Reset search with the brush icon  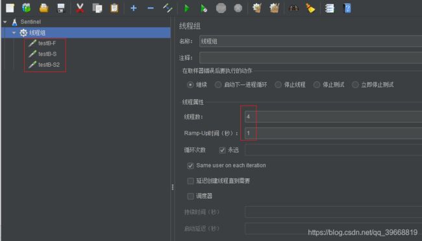(x=310, y=8)
